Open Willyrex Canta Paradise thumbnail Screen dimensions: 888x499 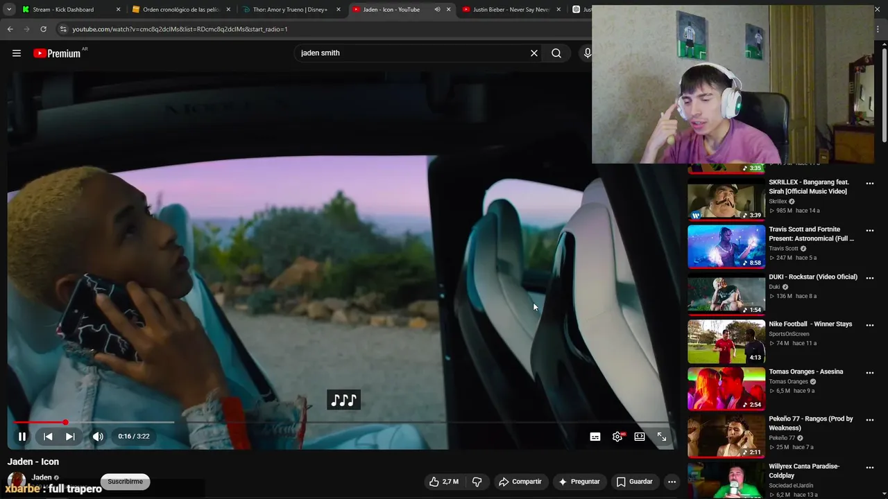pyautogui.click(x=726, y=481)
